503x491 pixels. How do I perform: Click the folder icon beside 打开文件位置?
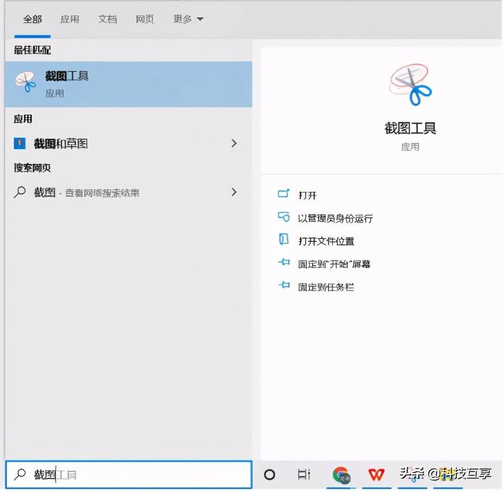[284, 240]
